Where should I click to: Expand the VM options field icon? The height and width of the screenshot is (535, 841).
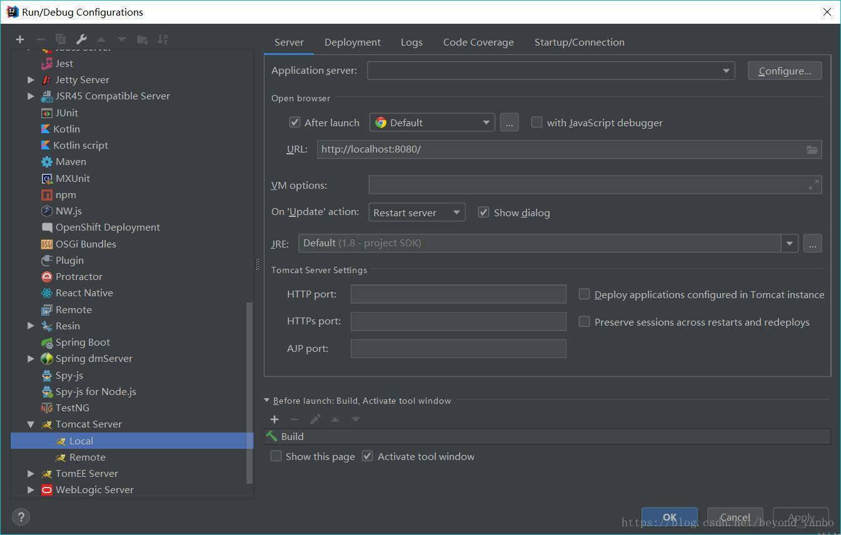[x=813, y=185]
